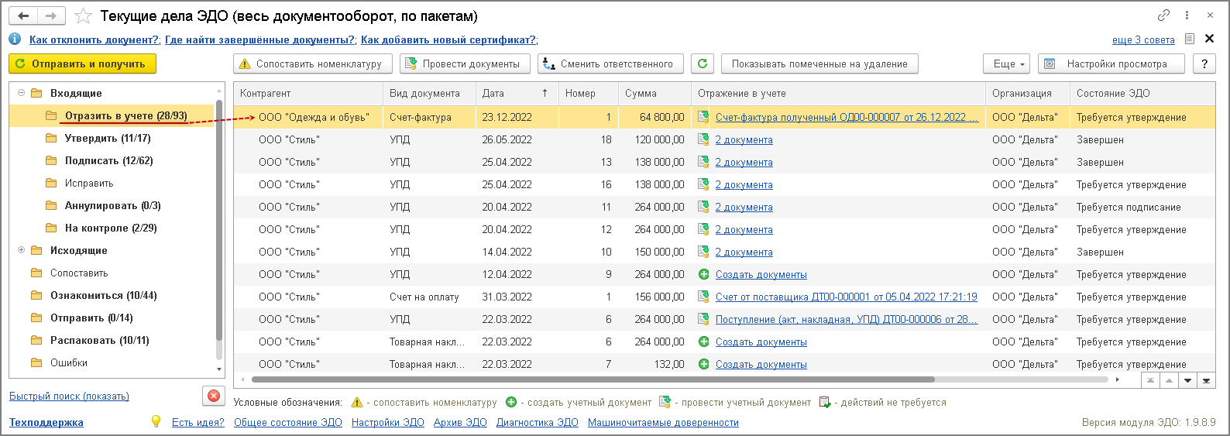Click the forward navigation arrow
1230x436 pixels.
pos(51,16)
